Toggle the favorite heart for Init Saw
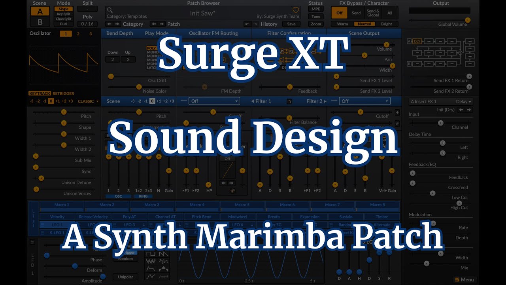Screen dimensions: 506x285 296,10
